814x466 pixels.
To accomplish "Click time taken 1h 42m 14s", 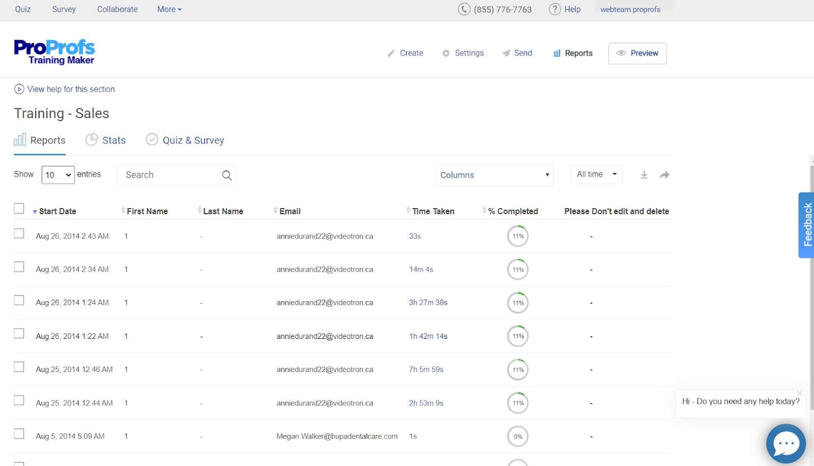I will pyautogui.click(x=428, y=336).
